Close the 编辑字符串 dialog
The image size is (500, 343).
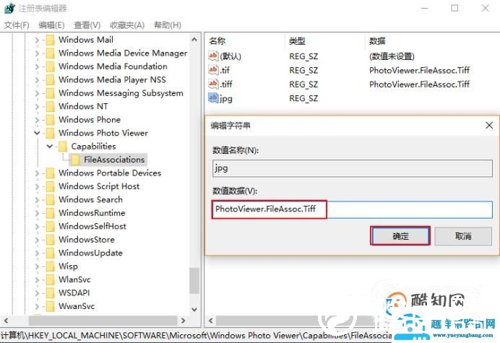tap(489, 125)
